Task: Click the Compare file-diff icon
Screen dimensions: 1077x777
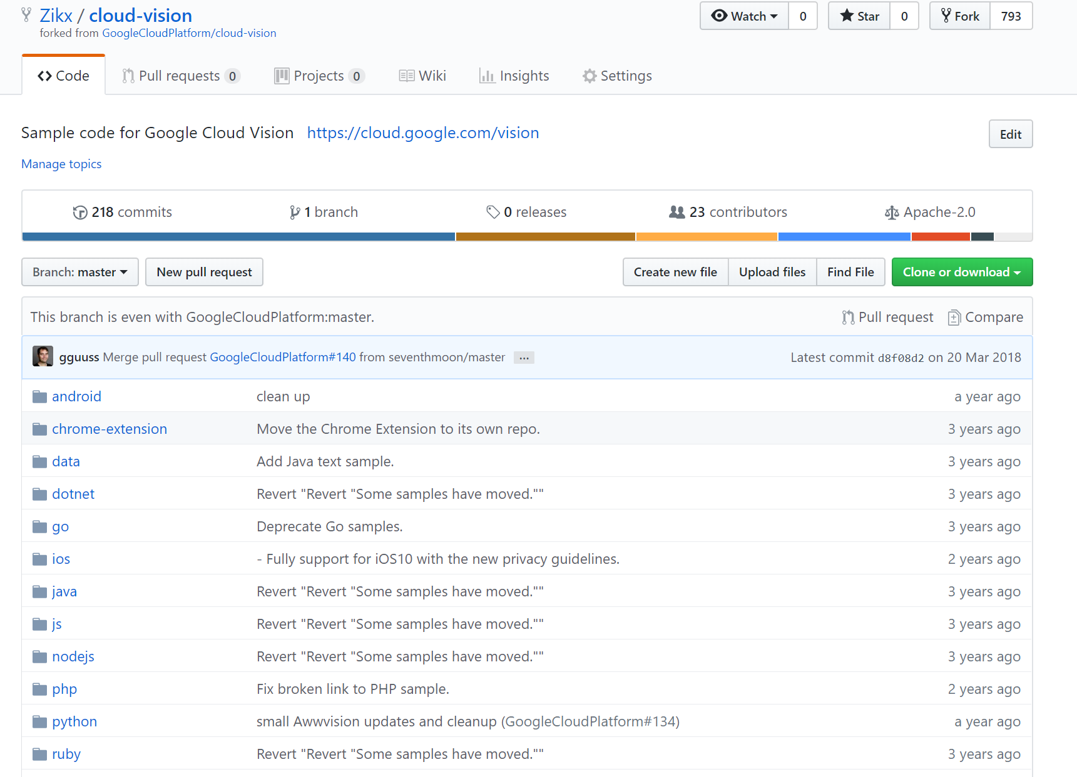Action: pyautogui.click(x=954, y=318)
